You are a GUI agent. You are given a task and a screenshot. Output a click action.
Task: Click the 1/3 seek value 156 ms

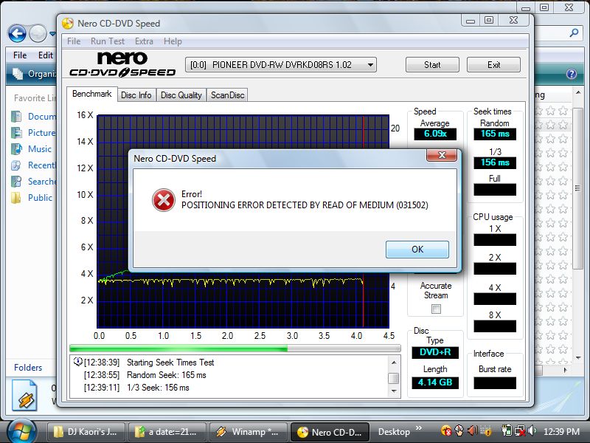(x=495, y=162)
